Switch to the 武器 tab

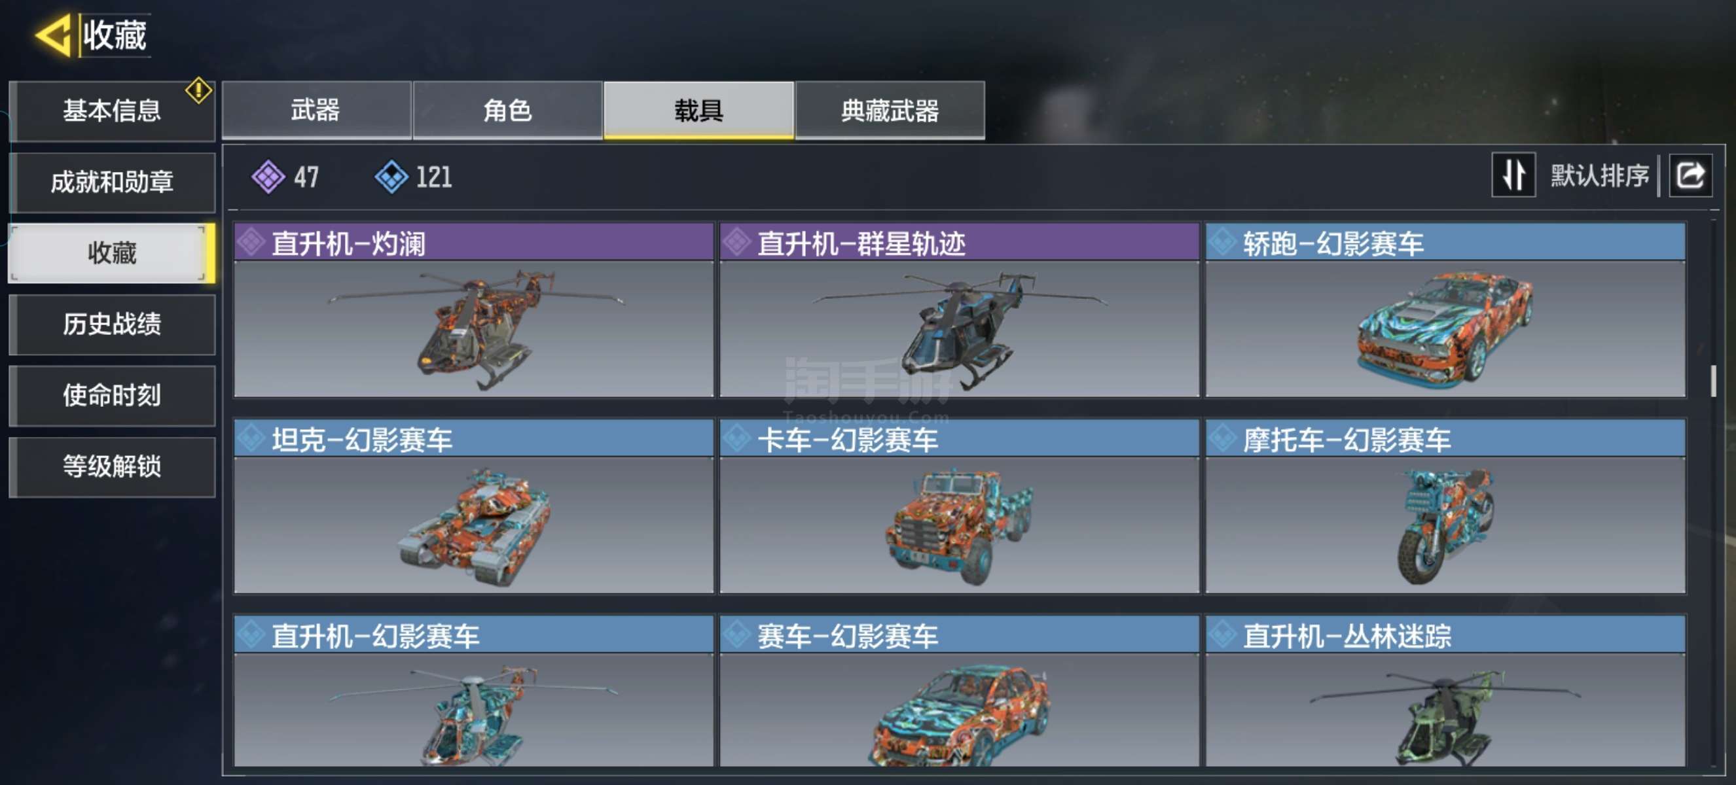pyautogui.click(x=316, y=111)
